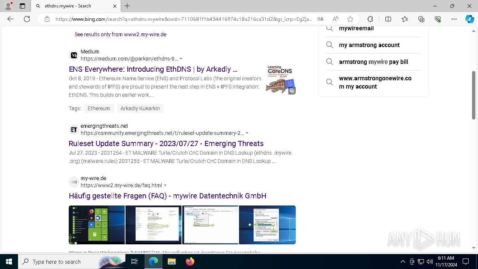The height and width of the screenshot is (269, 478).
Task: Expand the emergingthreats URL dropdown arrow
Action: click(247, 133)
